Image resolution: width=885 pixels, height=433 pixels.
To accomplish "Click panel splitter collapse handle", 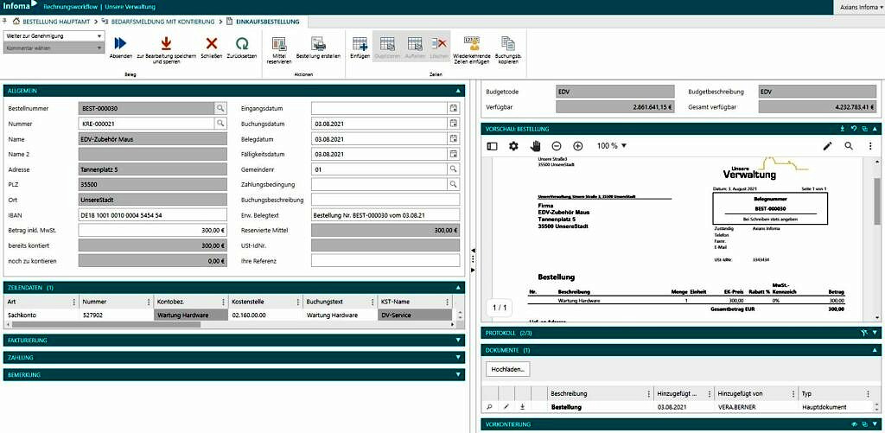I will [x=473, y=250].
